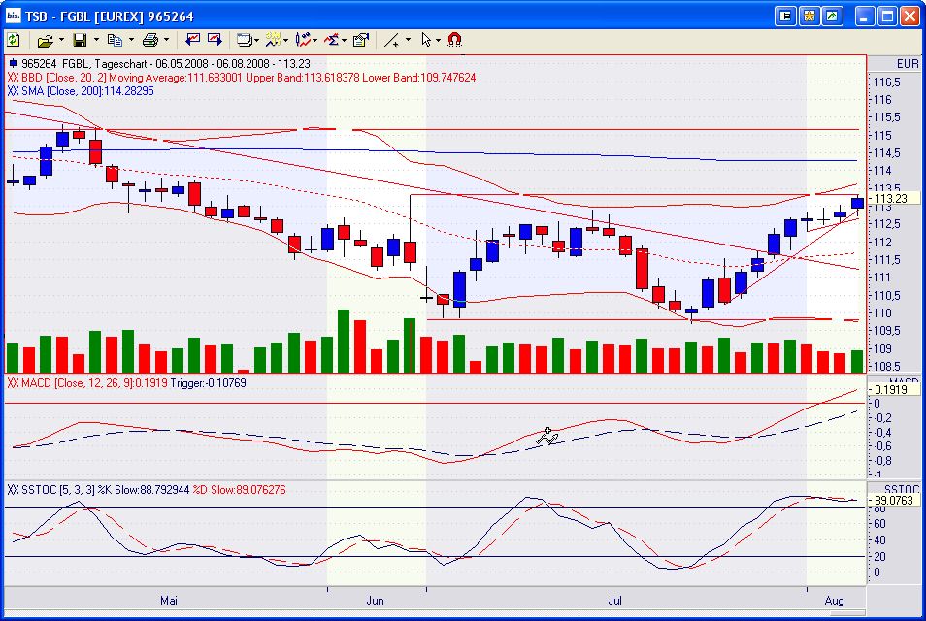Click the EUR currency label

pos(908,64)
